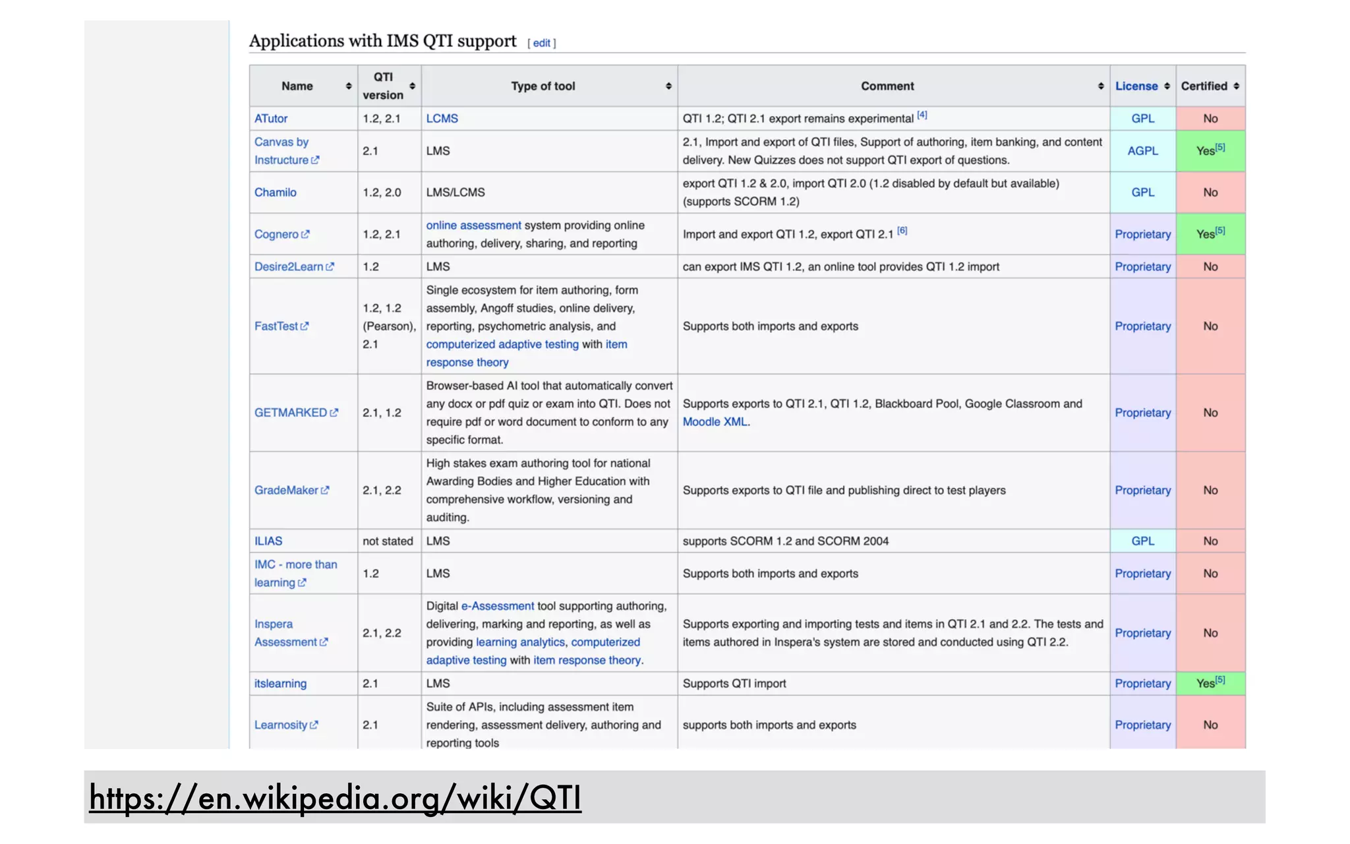1350x844 pixels.
Task: Click external link icon after Canvas by Instructure
Action: [315, 160]
